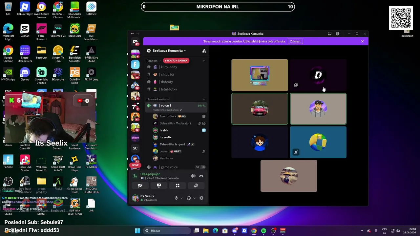Select the voice 1 voice channel
Viewport: 420px width, 236px height.
coord(176,106)
